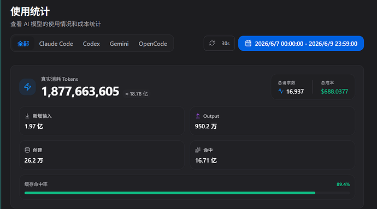Viewport: 377px width, 209px height.
Task: Click the subtitle 查看 AI 模型的使用情况和成本统计
Action: (x=56, y=24)
